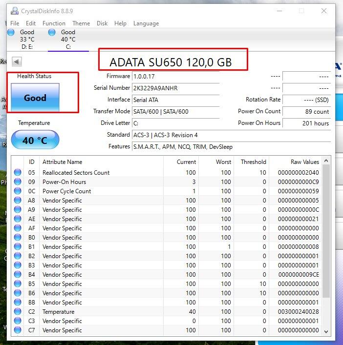Click the Serial Number field 2K3229A9ANHR
The image size is (343, 345).
tap(175, 88)
